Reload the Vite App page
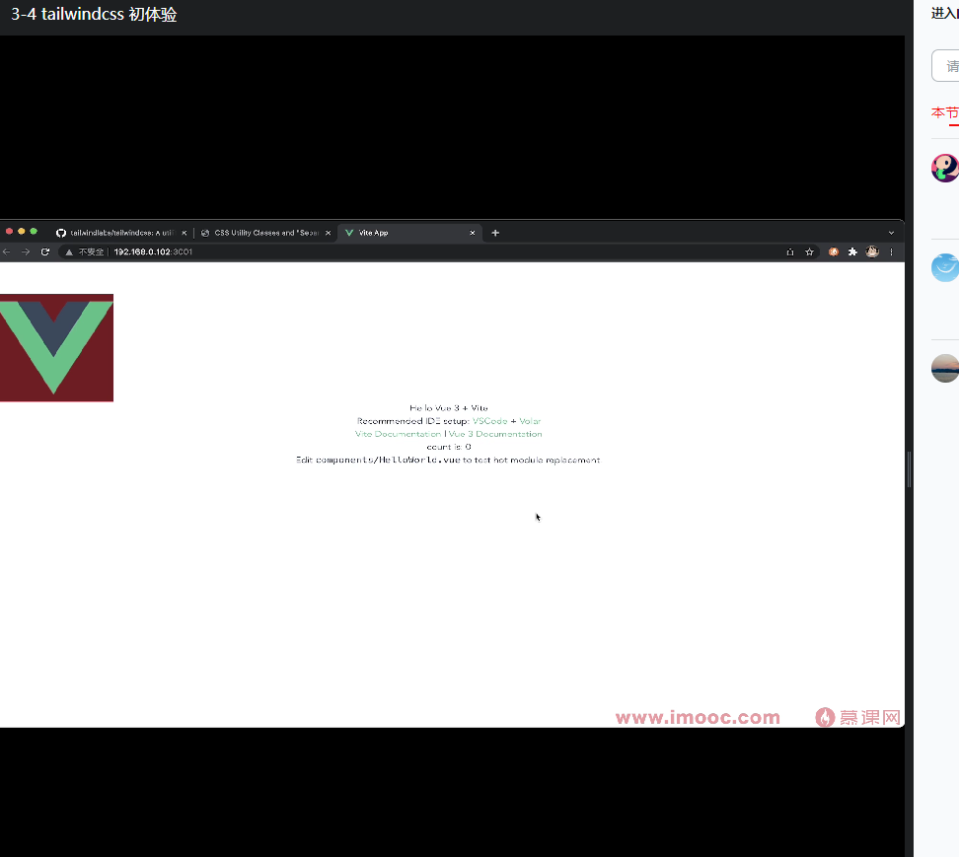Viewport: 959px width, 857px height. tap(45, 251)
